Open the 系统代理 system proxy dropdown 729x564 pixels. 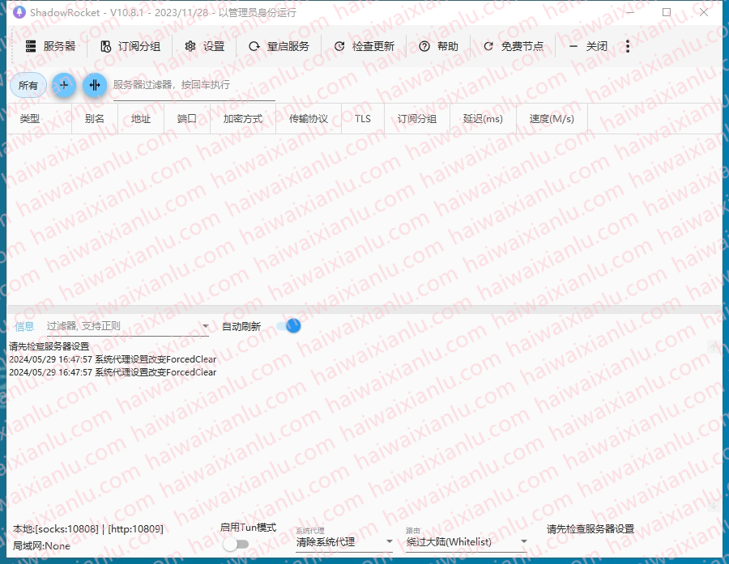coord(344,541)
